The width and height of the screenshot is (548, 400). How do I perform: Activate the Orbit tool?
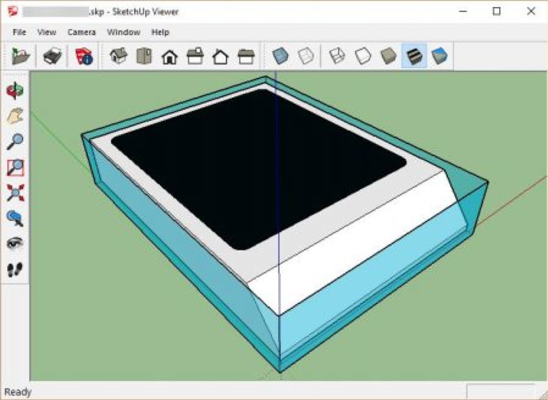click(x=15, y=91)
